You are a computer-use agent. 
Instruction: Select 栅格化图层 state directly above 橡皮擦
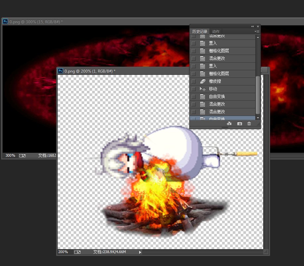(222, 74)
